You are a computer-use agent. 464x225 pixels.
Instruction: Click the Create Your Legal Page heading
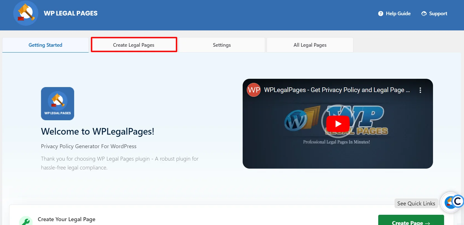click(x=66, y=219)
